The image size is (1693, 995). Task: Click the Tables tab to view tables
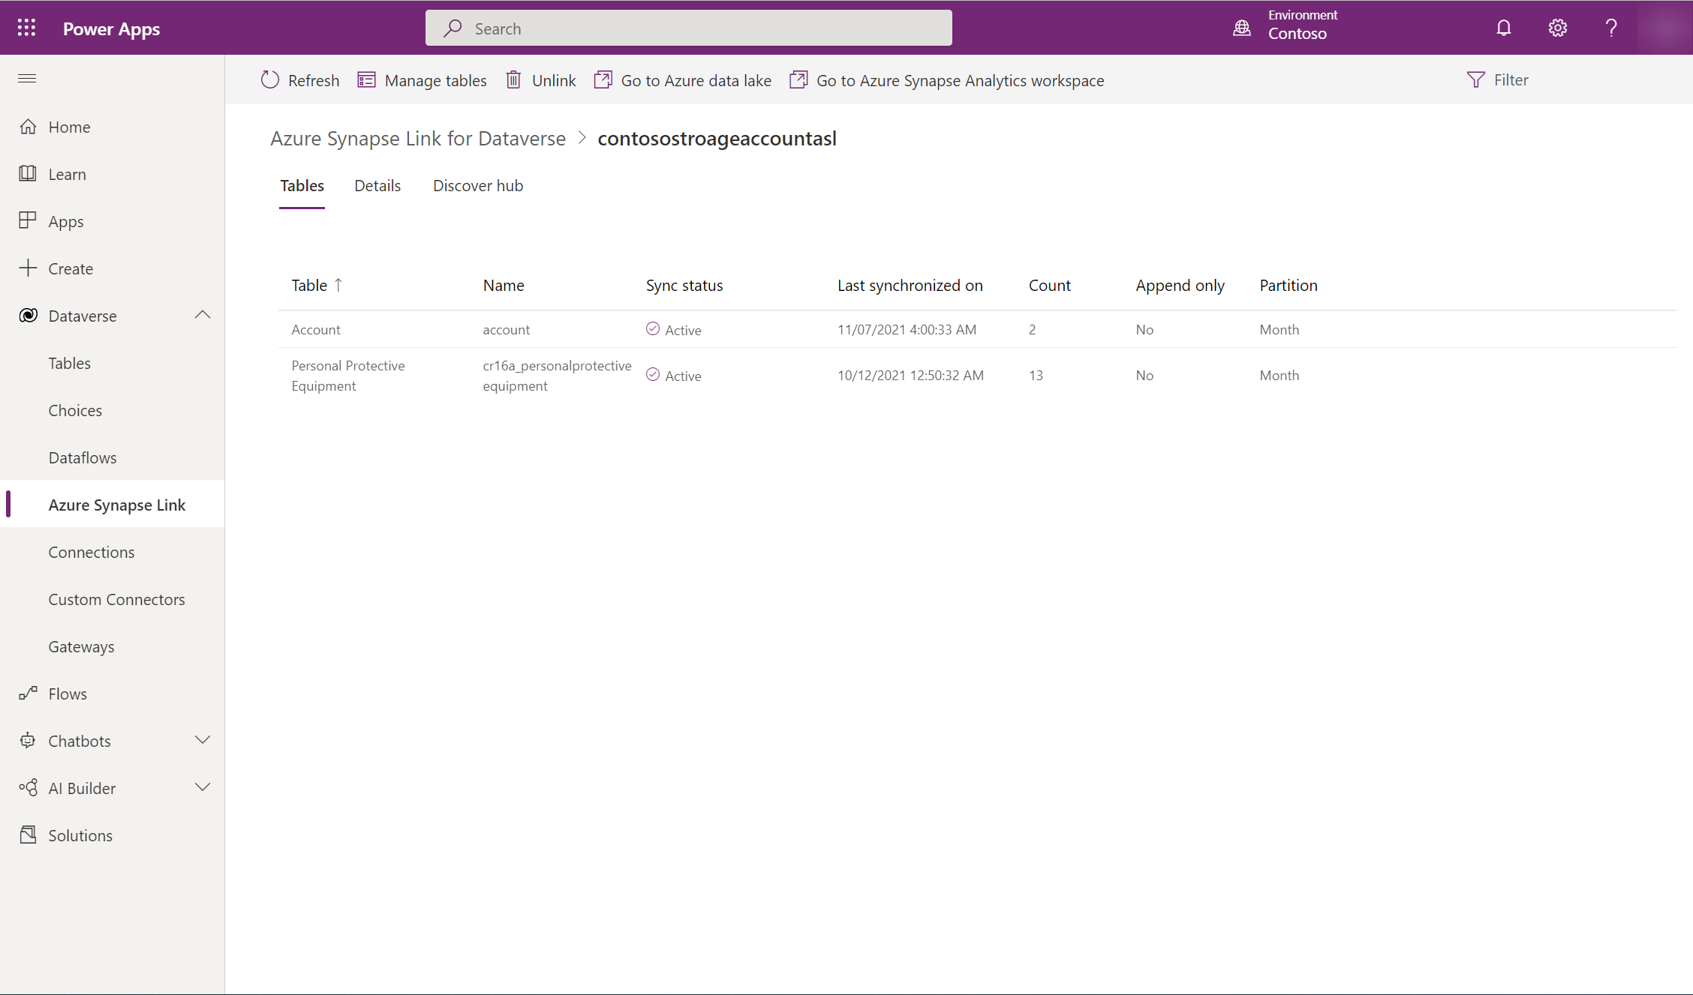coord(301,184)
